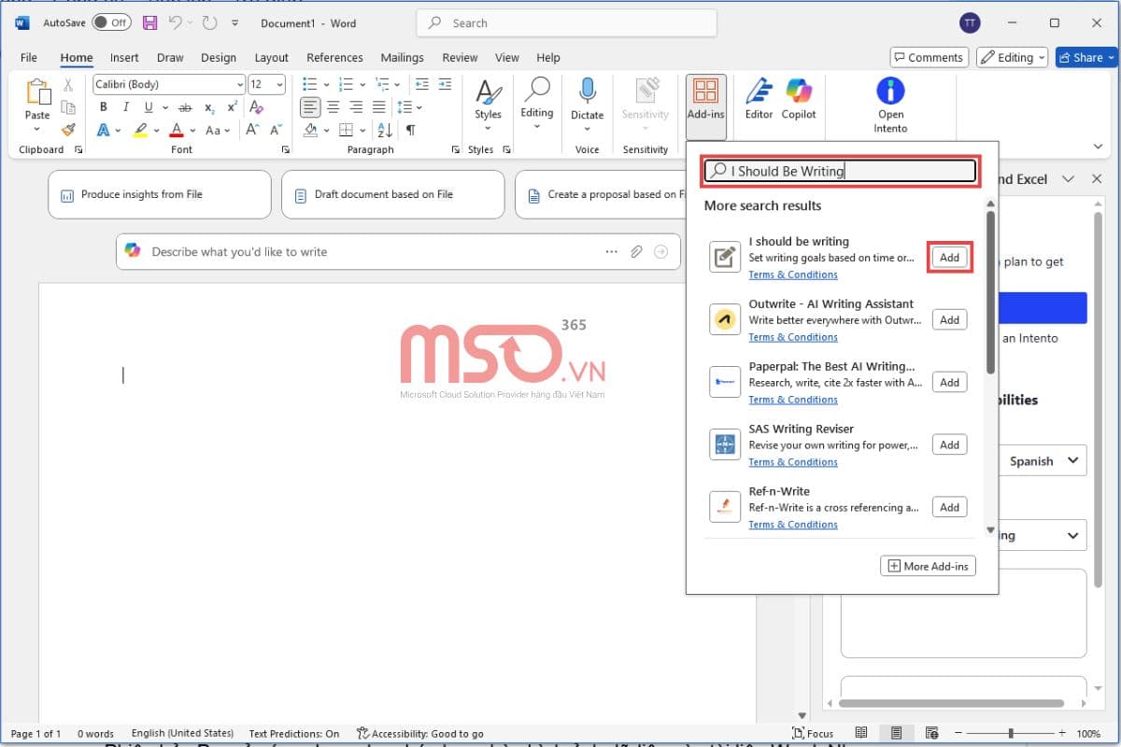This screenshot has width=1121, height=747.
Task: Align paragraph to the right
Action: (x=355, y=107)
